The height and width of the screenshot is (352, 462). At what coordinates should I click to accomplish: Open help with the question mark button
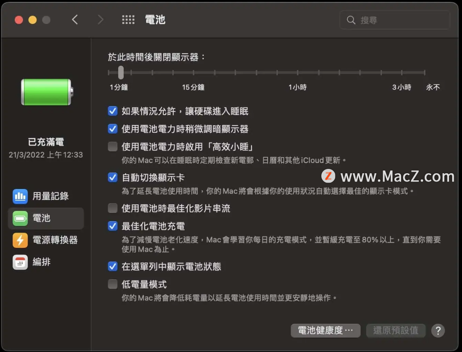click(438, 330)
